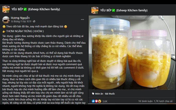Viewport: 176px width, 110px height.
Task: Open the 1K bình luận comments
Action: point(145,101)
